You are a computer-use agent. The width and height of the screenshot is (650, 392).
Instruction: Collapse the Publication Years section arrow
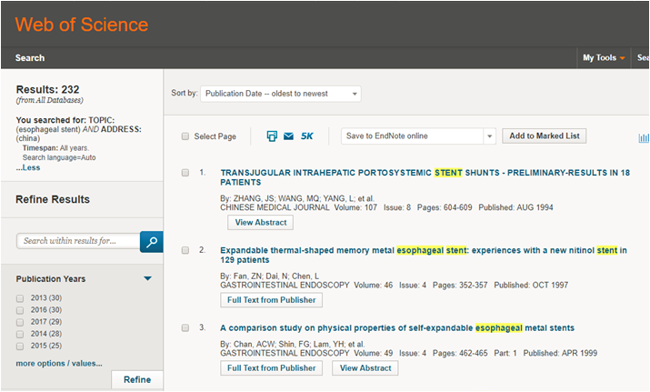147,278
